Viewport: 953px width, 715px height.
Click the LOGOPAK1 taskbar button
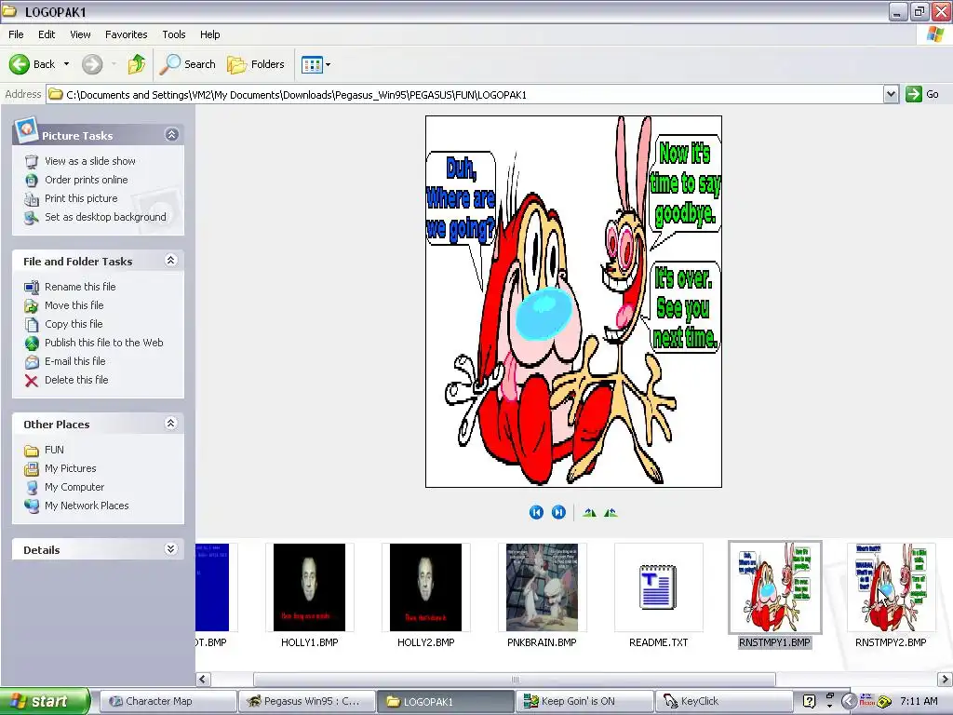(445, 702)
